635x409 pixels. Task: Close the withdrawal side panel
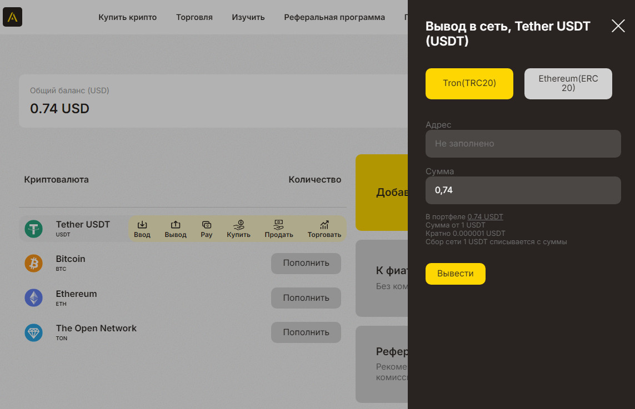point(618,26)
